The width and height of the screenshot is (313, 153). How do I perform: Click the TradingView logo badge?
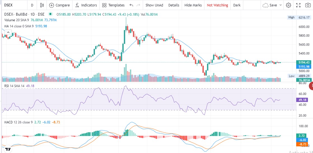click(8, 149)
